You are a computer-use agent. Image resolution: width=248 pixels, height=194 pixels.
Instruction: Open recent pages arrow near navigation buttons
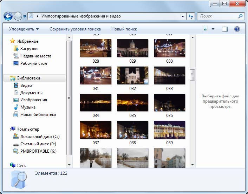(x=25, y=16)
